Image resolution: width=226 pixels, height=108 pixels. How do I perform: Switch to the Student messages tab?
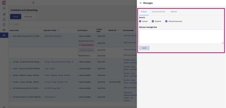[x=174, y=12]
